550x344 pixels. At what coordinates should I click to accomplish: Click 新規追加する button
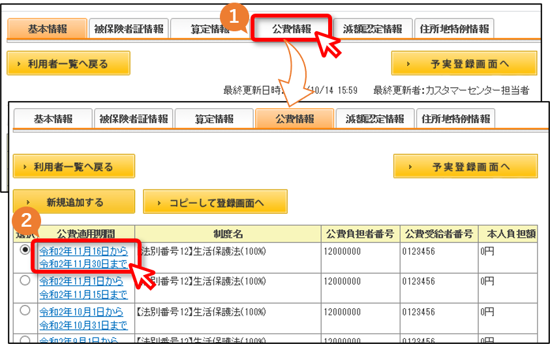pyautogui.click(x=74, y=202)
